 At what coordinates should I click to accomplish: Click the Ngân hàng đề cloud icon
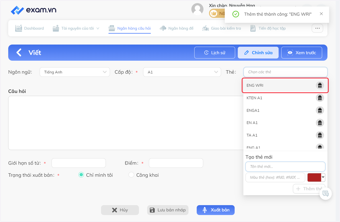(163, 28)
